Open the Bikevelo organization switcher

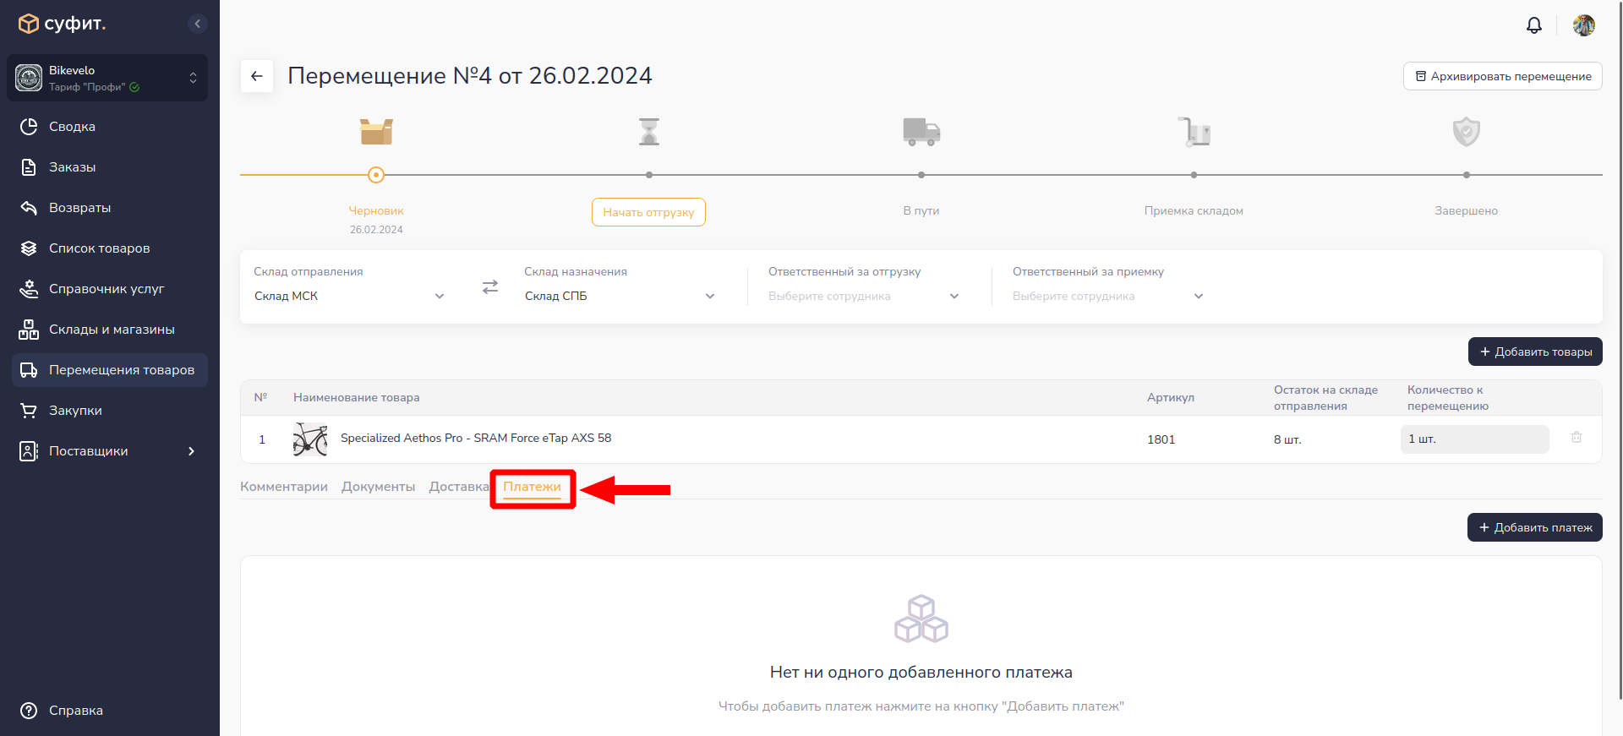coord(107,78)
